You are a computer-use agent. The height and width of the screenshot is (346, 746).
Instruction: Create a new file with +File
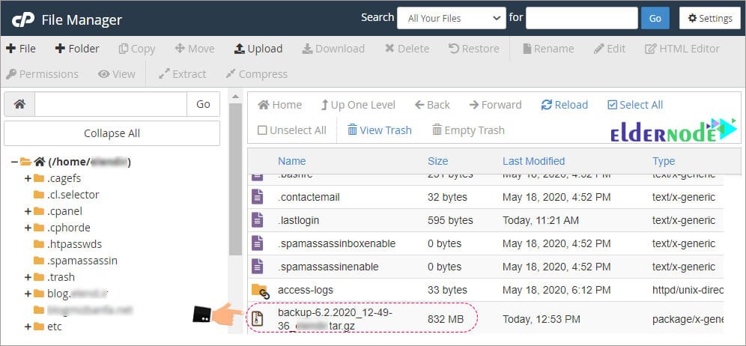[21, 49]
